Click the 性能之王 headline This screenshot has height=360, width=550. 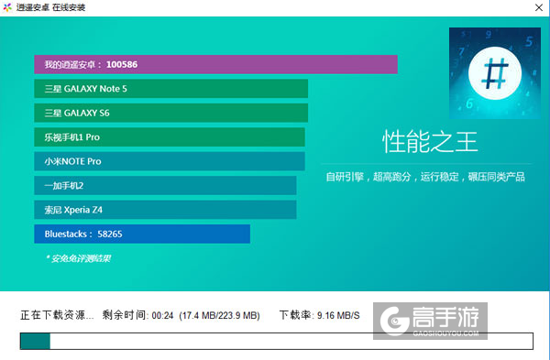(x=430, y=142)
